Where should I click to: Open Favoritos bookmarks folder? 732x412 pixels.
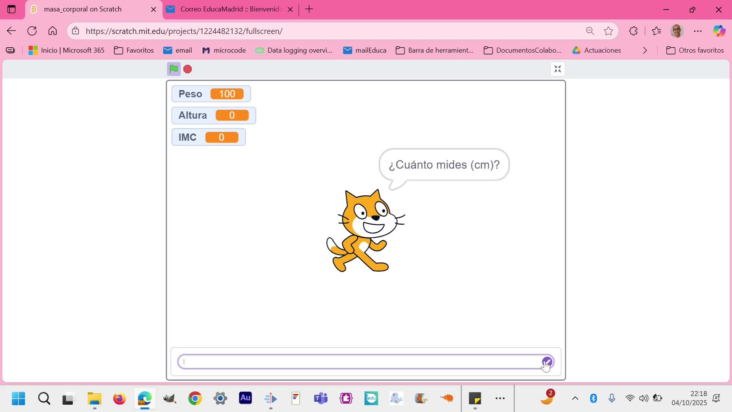pyautogui.click(x=134, y=50)
